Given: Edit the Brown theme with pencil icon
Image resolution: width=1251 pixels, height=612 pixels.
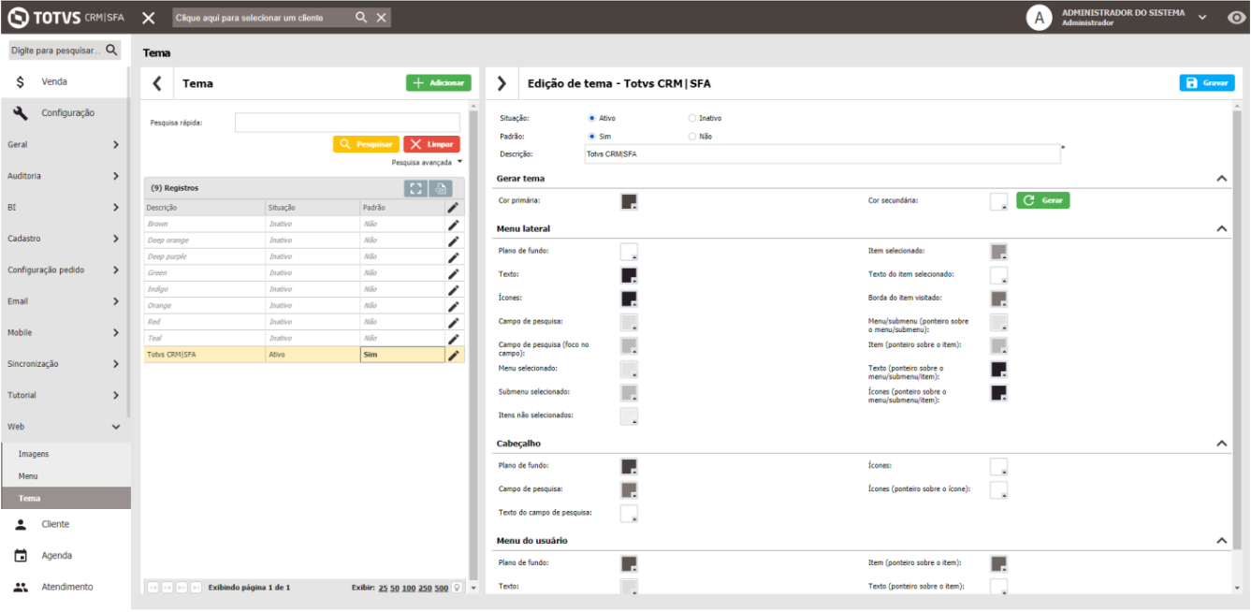Looking at the screenshot, I should [454, 225].
